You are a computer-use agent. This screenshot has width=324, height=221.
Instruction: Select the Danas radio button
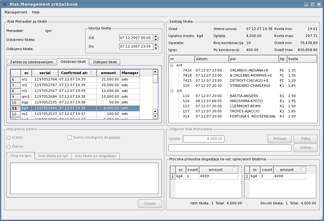tap(9, 147)
